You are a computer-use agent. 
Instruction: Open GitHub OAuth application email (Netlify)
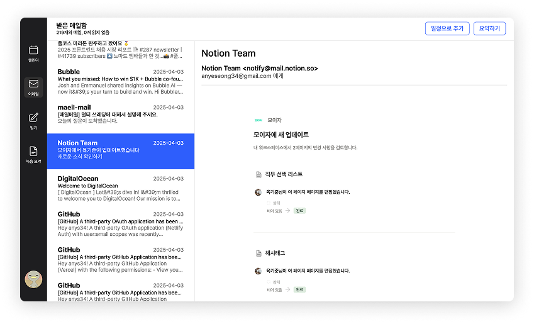(121, 224)
